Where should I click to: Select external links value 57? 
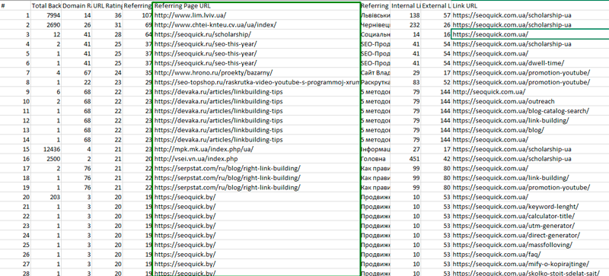click(436, 15)
